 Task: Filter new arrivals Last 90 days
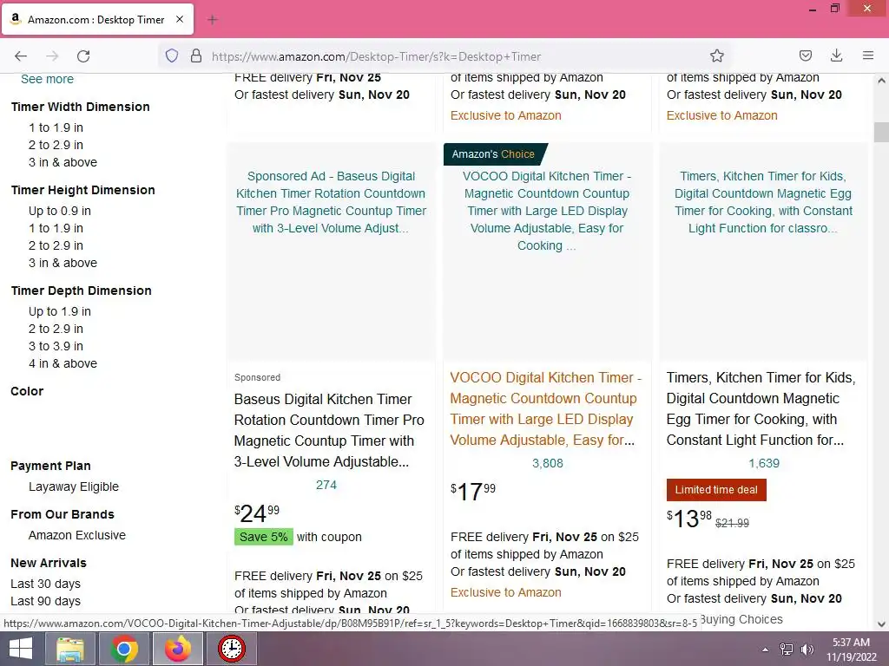pyautogui.click(x=45, y=602)
